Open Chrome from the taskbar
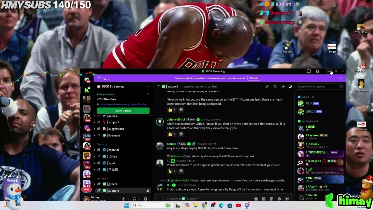The width and height of the screenshot is (373, 210). [204, 205]
